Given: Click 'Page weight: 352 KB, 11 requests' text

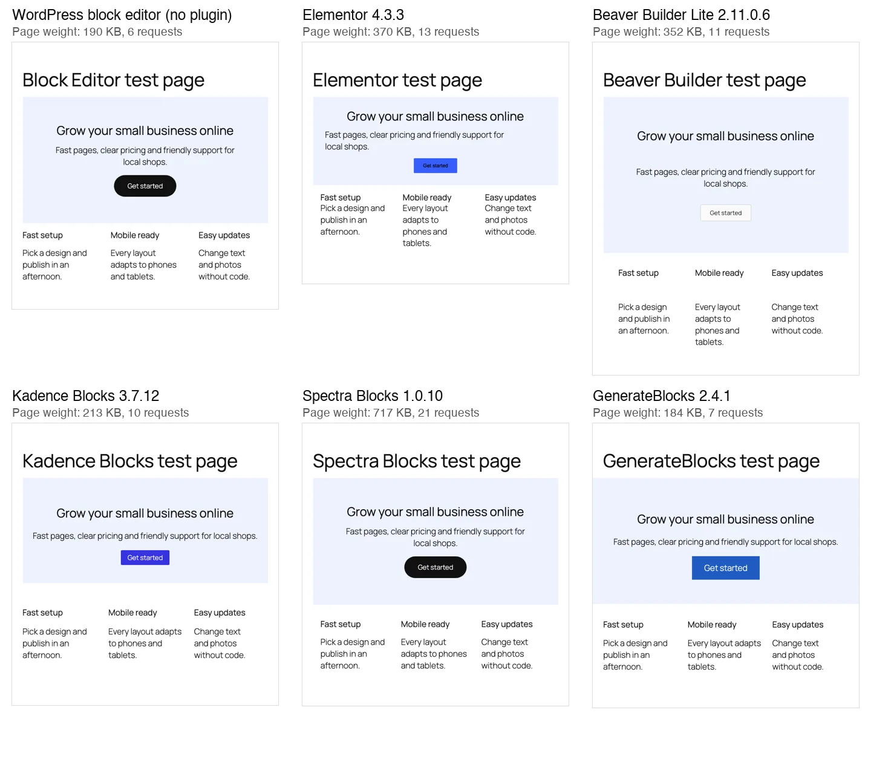Looking at the screenshot, I should coord(681,32).
